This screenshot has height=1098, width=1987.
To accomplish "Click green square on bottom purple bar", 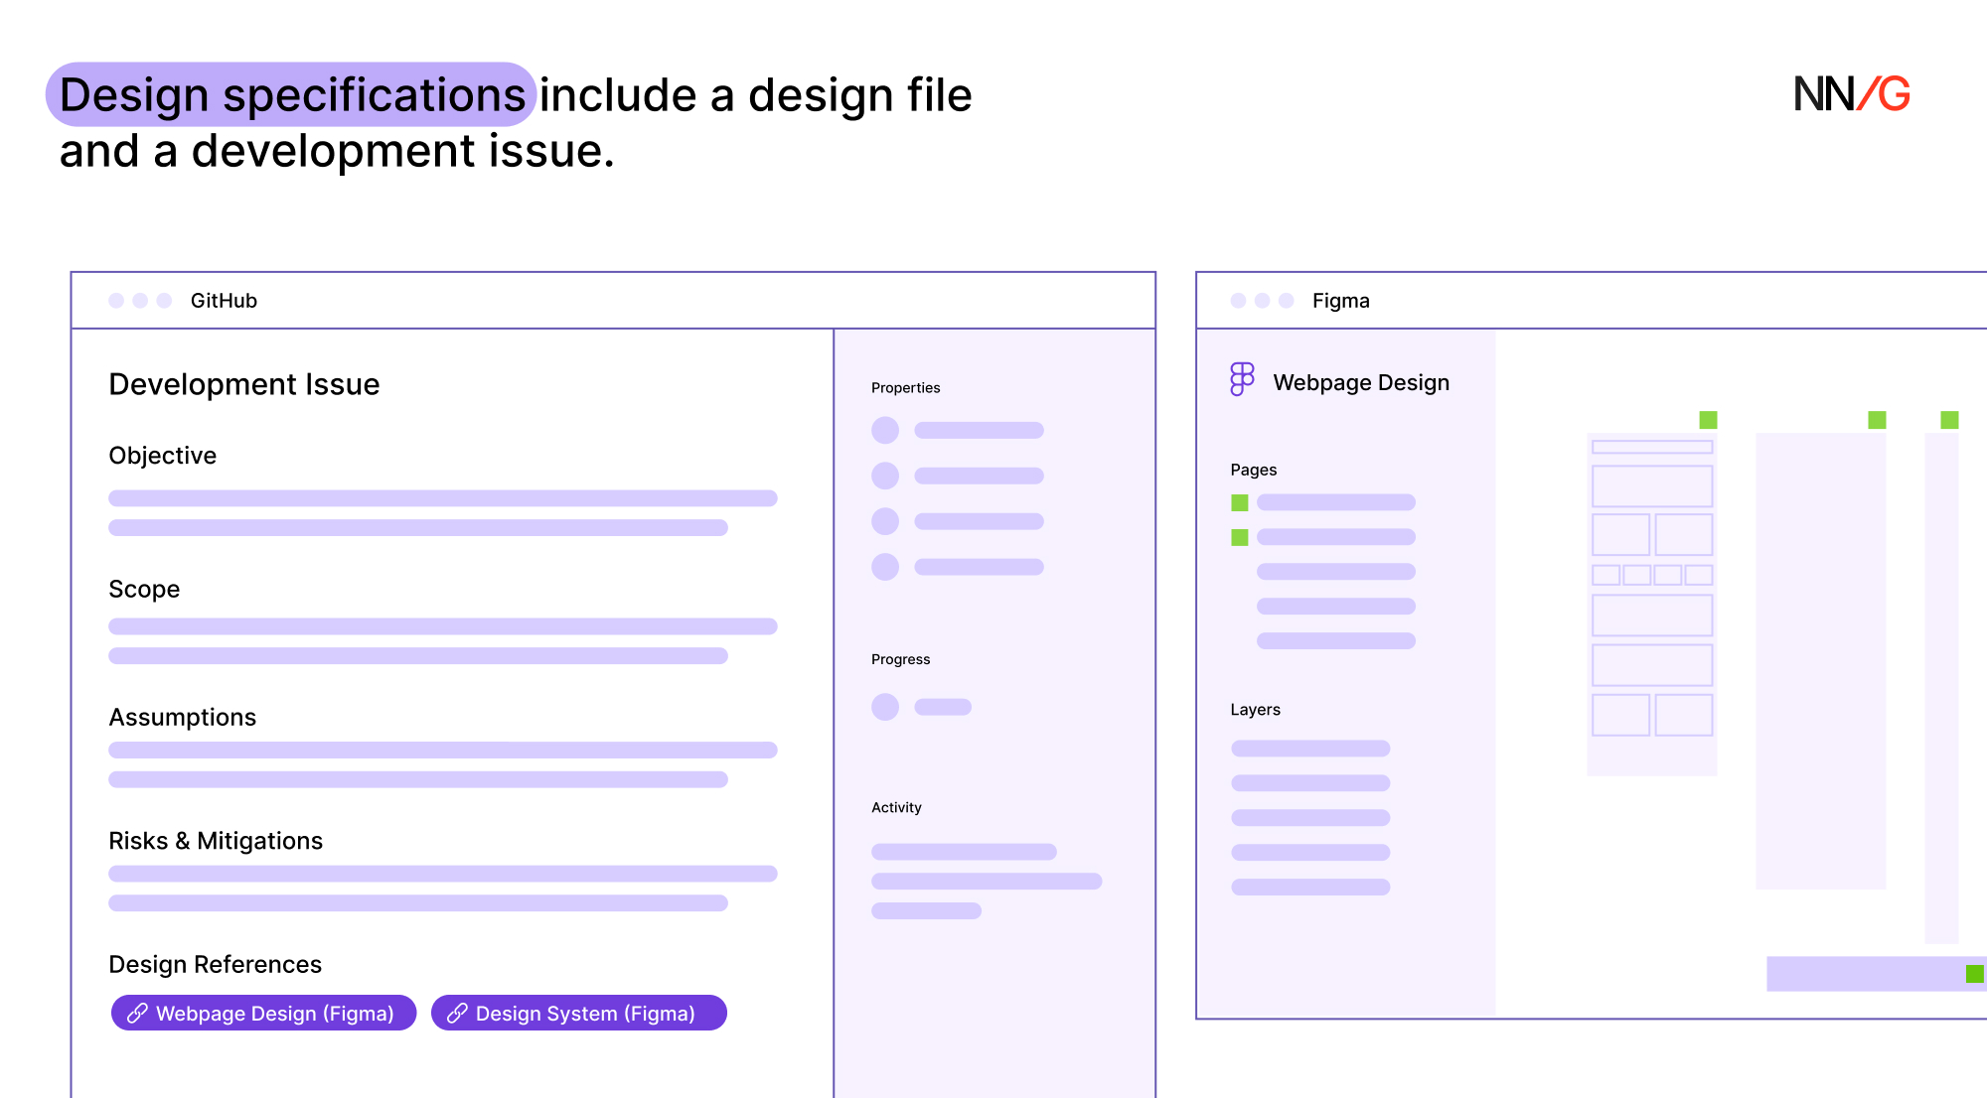I will [1974, 973].
